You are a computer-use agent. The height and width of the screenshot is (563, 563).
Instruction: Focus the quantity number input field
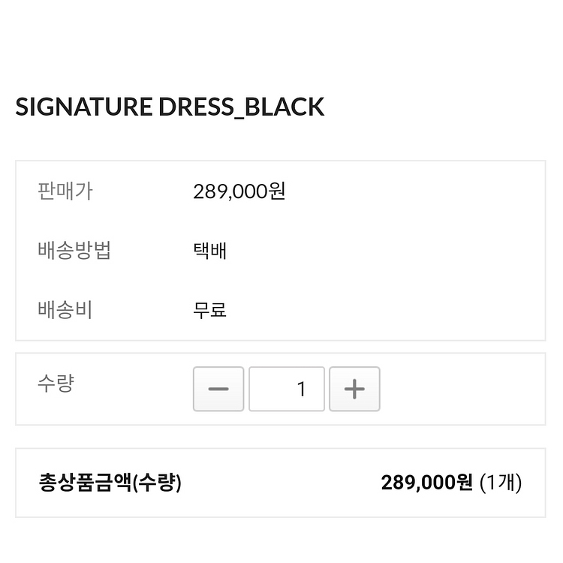click(287, 389)
